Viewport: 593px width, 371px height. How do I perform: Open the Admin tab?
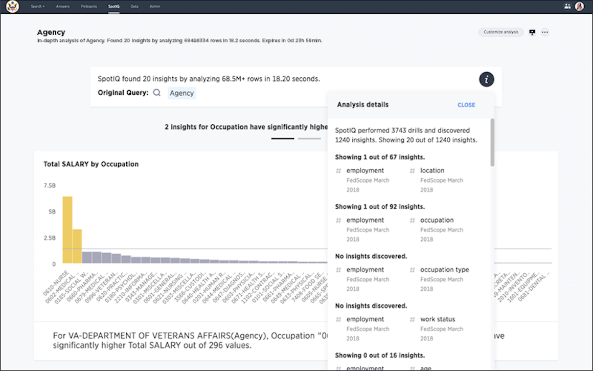tap(155, 7)
